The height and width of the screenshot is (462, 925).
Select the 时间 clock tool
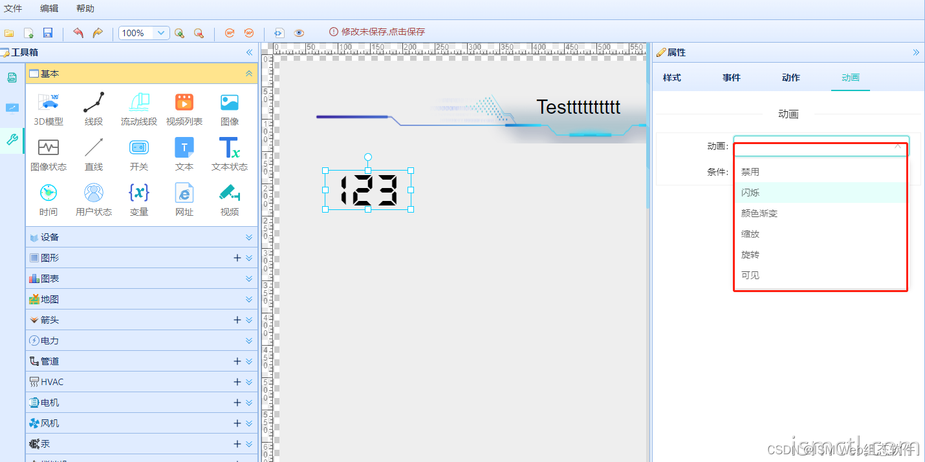click(49, 199)
